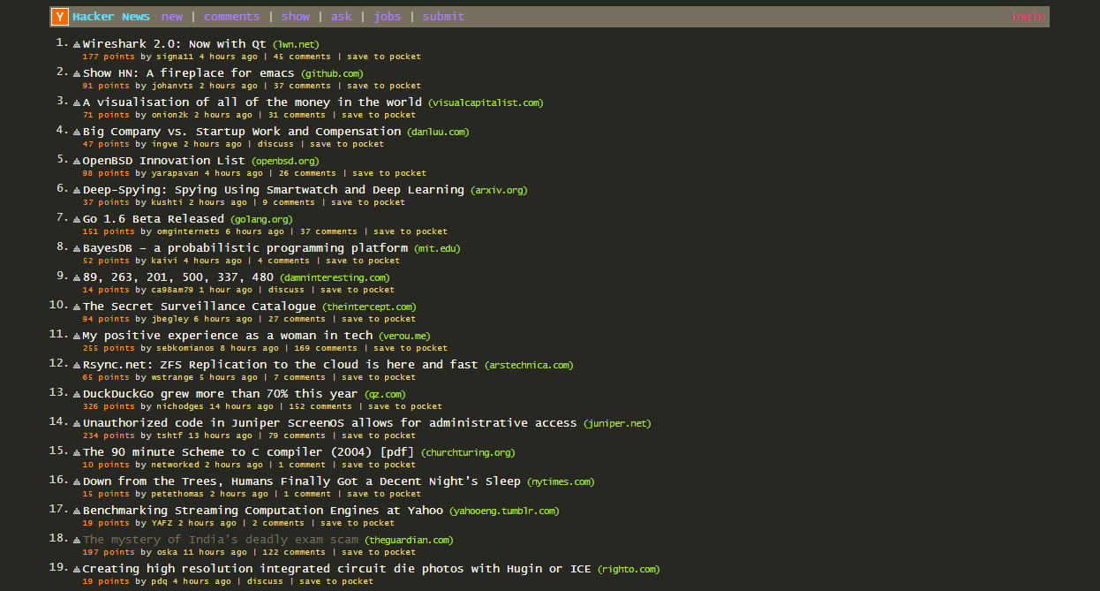Upvote the Go 1.6 Beta Released story
Viewport: 1100px width, 591px height.
click(x=75, y=217)
